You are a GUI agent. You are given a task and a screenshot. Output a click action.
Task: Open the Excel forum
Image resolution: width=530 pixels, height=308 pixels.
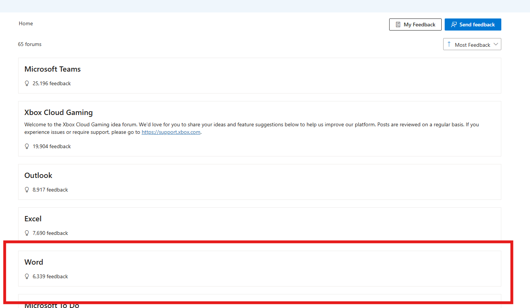click(x=33, y=219)
